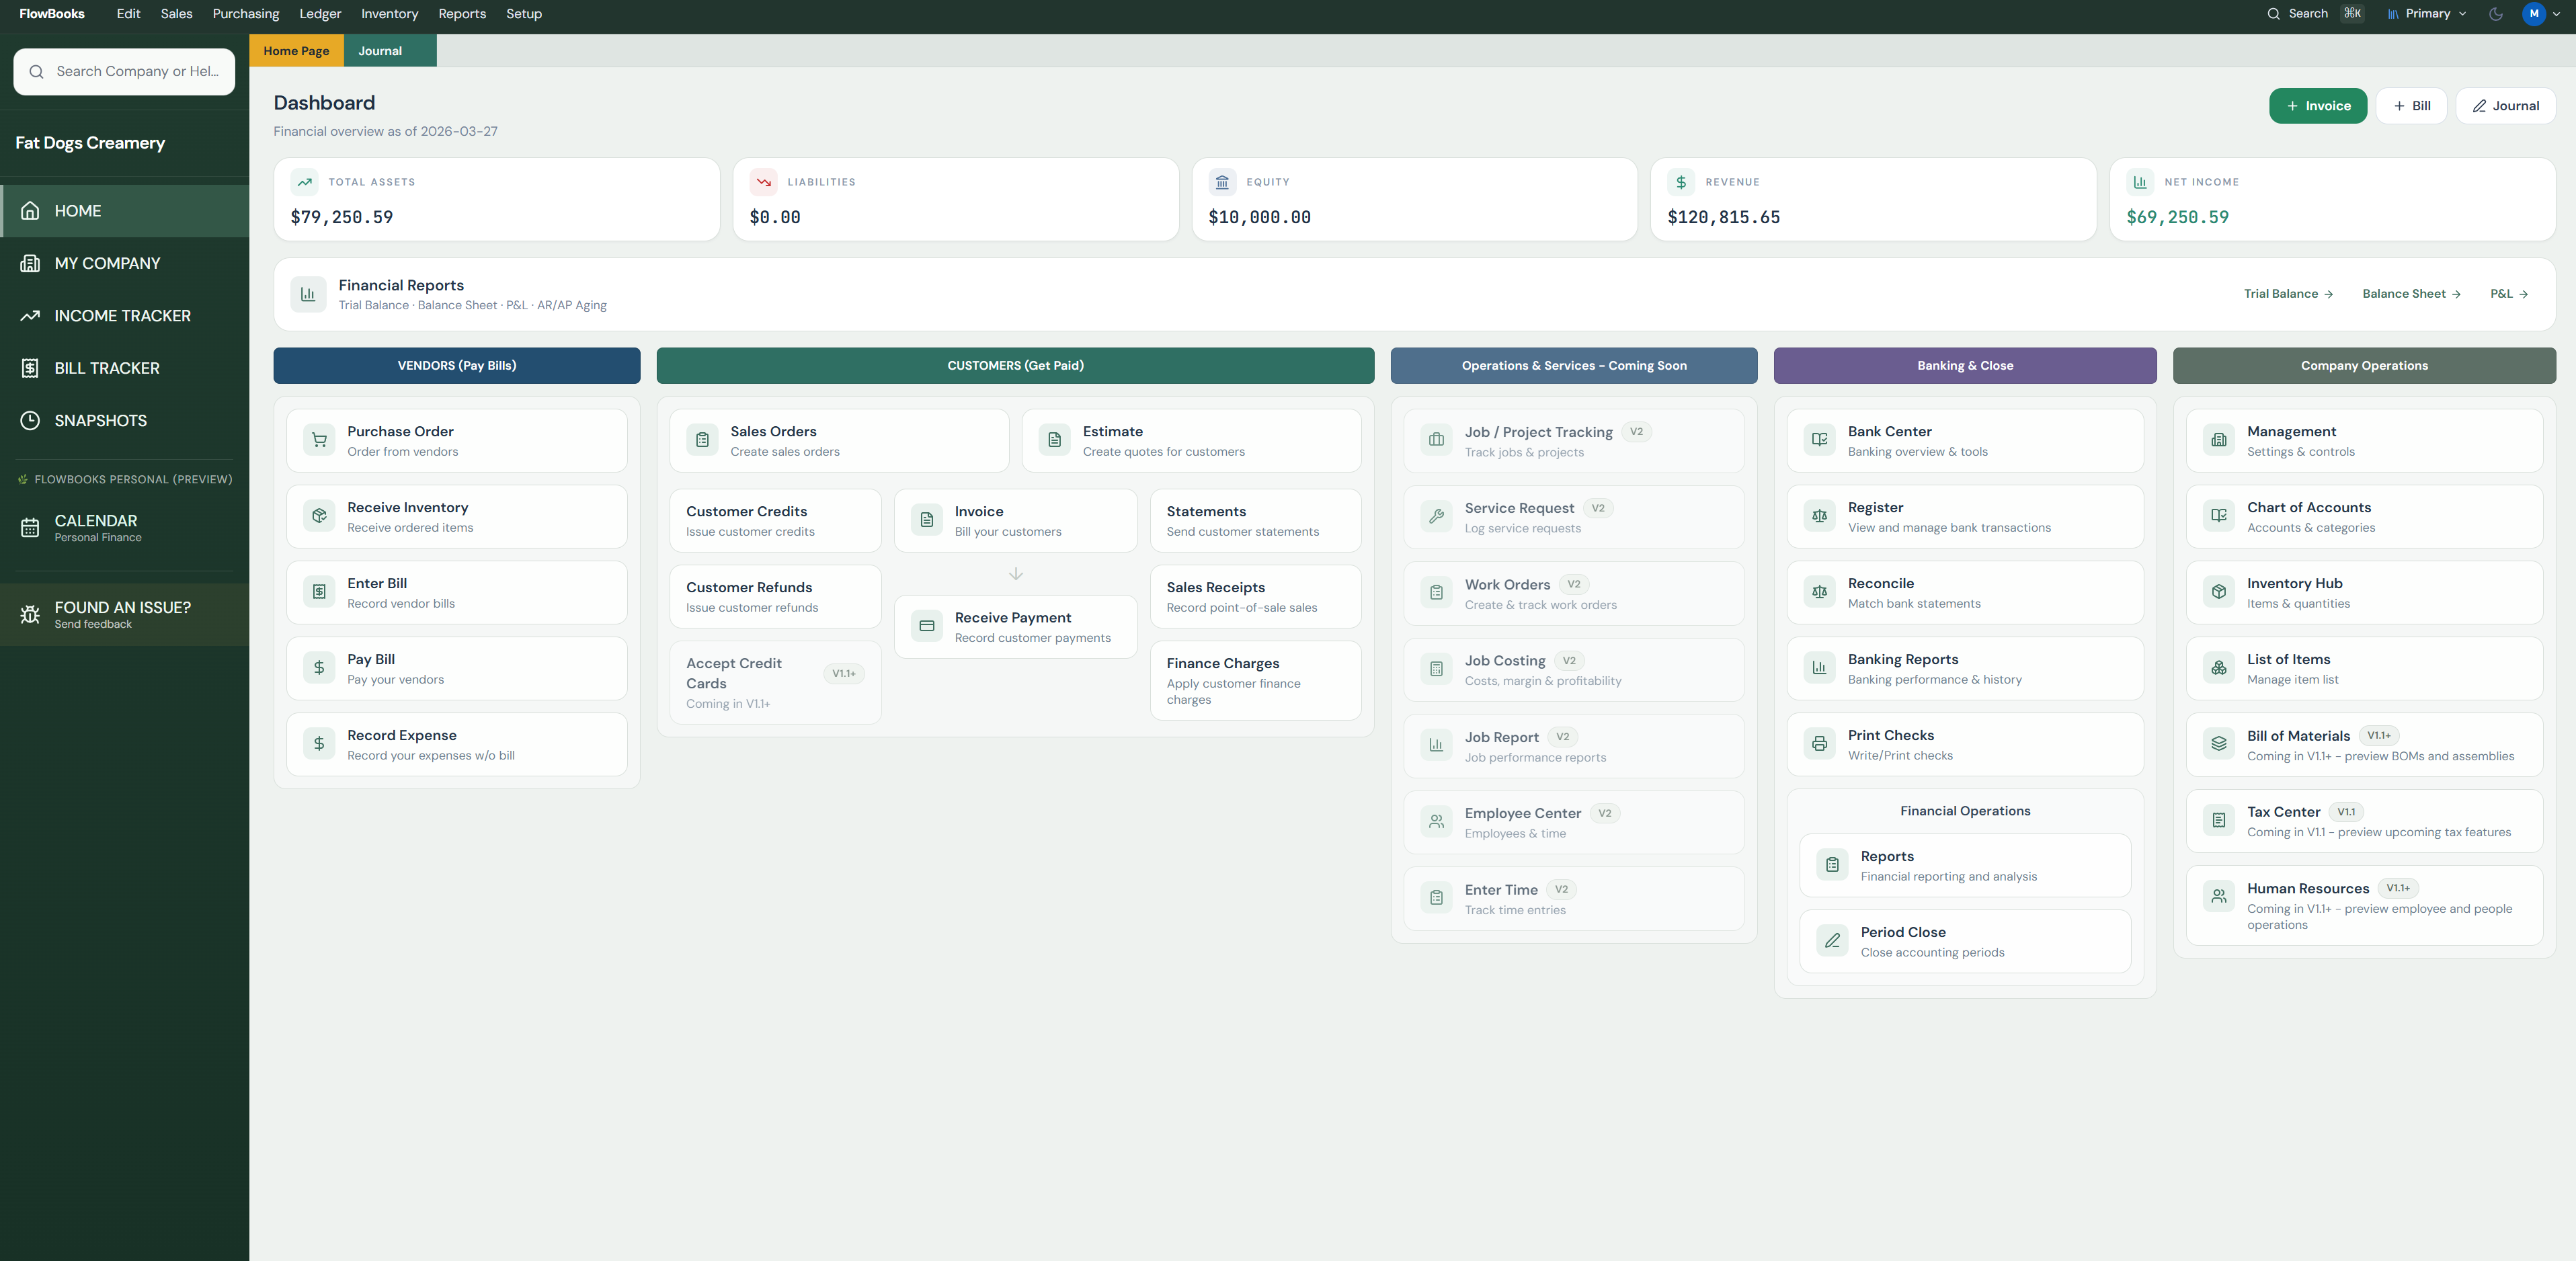Image resolution: width=2576 pixels, height=1261 pixels.
Task: Click the search magnifier in the top bar
Action: [2272, 13]
